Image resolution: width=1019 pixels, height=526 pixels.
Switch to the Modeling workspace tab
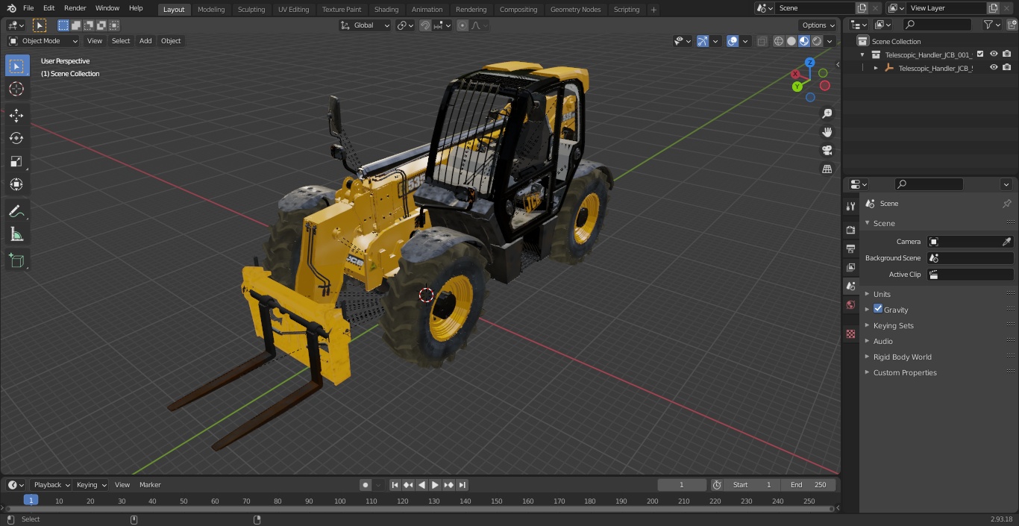(x=211, y=10)
